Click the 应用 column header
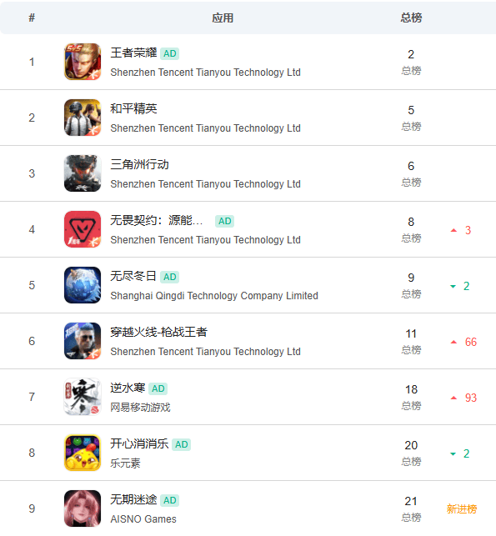Viewport: 496px width, 536px height. [x=223, y=18]
